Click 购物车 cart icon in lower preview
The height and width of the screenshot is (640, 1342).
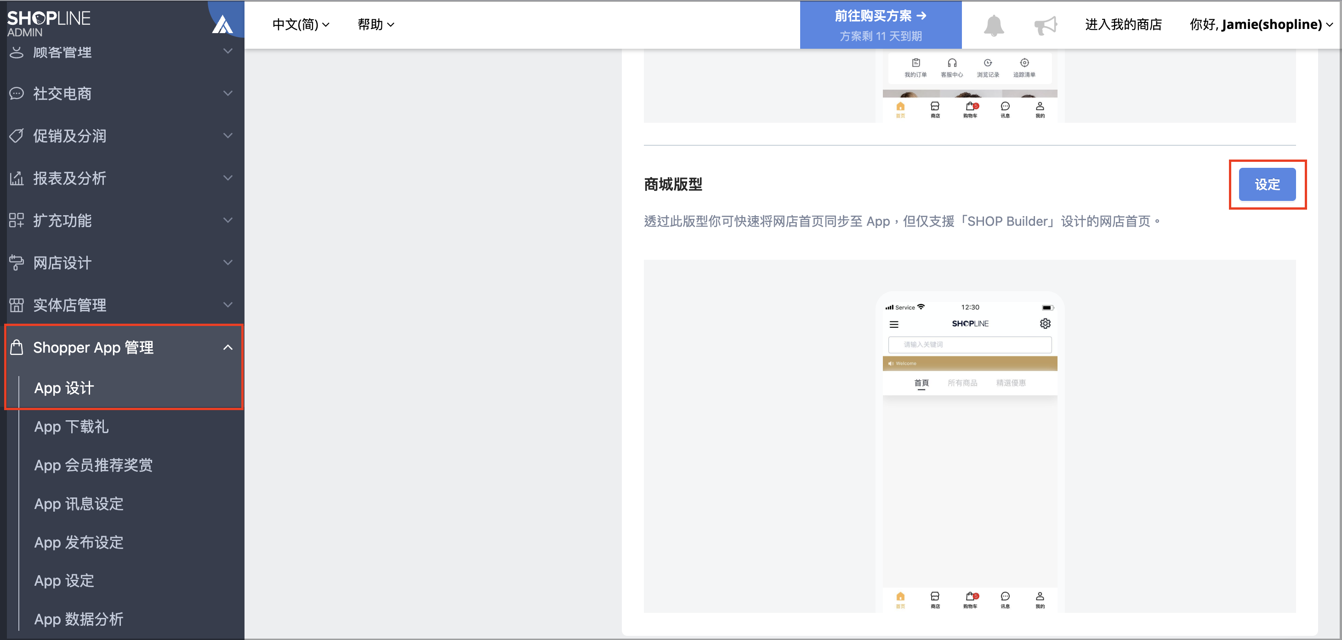click(x=970, y=600)
